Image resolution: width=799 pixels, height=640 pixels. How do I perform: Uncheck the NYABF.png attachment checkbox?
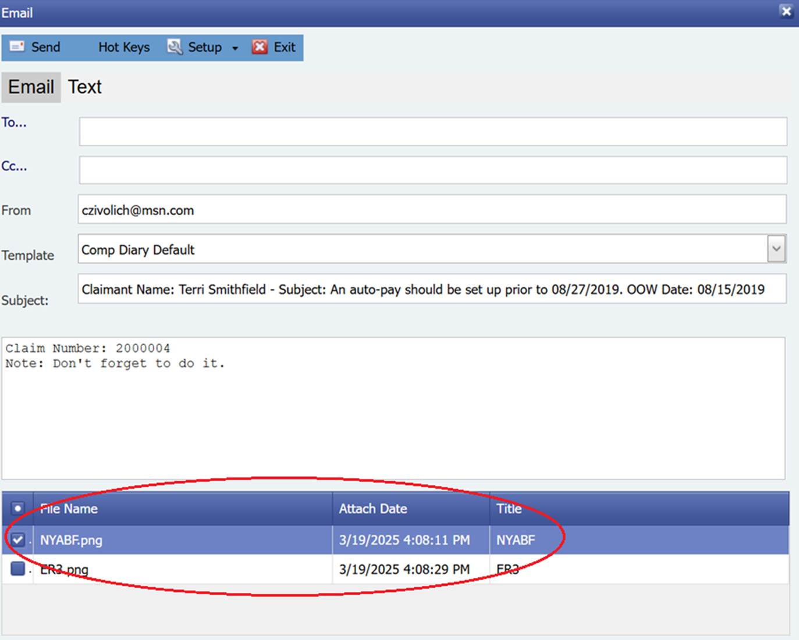[x=17, y=539]
